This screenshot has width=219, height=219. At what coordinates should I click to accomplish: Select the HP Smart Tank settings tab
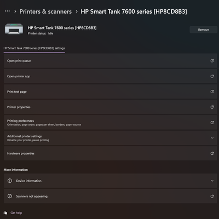[34, 48]
